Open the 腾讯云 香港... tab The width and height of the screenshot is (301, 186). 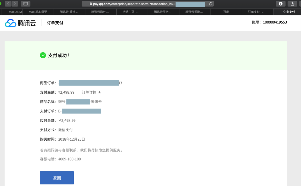coord(69,12)
